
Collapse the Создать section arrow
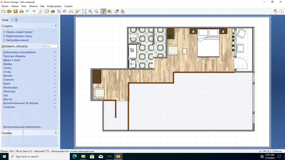tap(56, 26)
